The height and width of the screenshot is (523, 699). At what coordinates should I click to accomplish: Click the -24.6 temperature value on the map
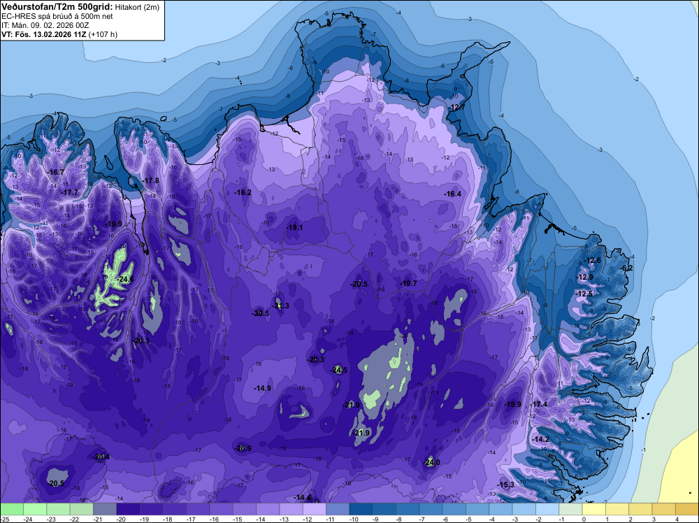pos(125,280)
